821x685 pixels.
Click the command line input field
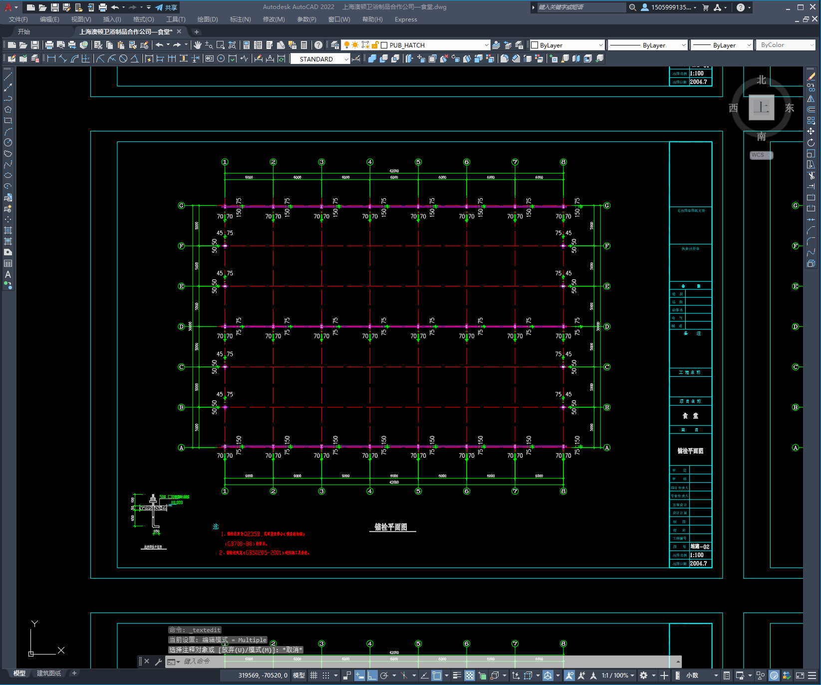(424, 662)
